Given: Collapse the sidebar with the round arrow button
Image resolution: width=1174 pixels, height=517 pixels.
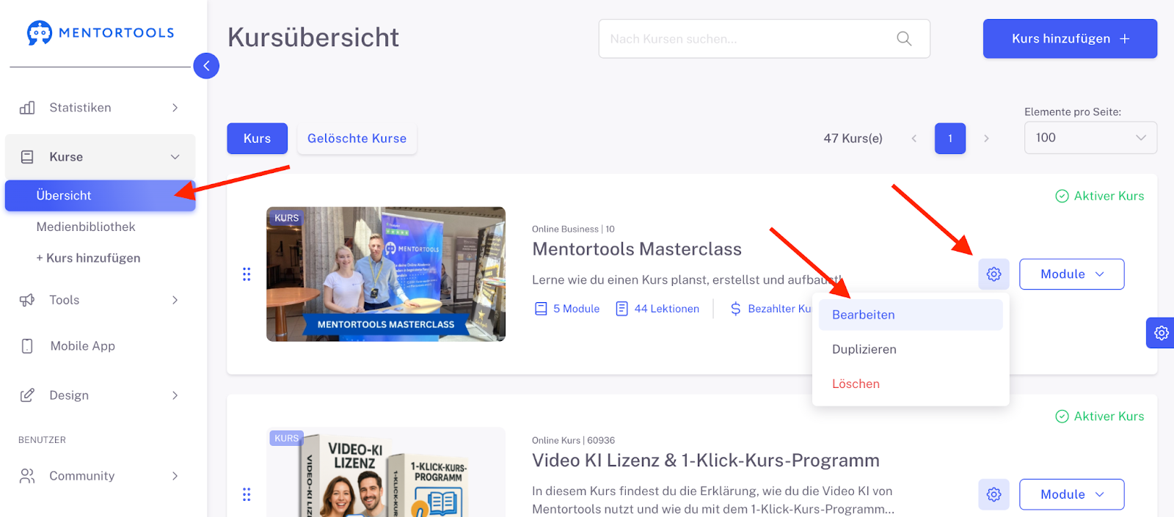Looking at the screenshot, I should tap(206, 66).
